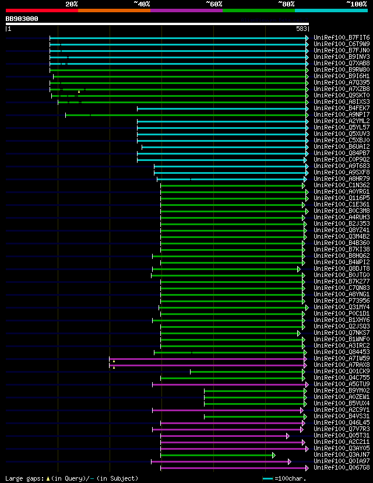
Task: Select the UniRef100_A9NPI7 label
Action: (x=342, y=115)
